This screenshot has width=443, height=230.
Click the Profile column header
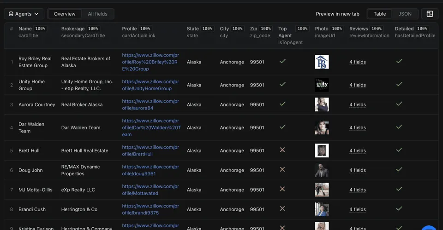pyautogui.click(x=139, y=32)
